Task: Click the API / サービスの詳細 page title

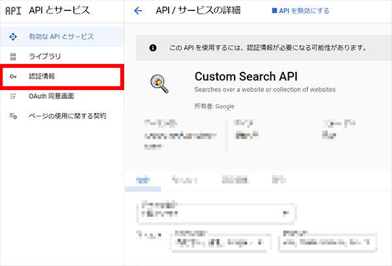Action: pos(198,10)
